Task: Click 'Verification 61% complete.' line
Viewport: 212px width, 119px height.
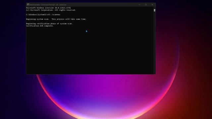Action: coord(40,26)
